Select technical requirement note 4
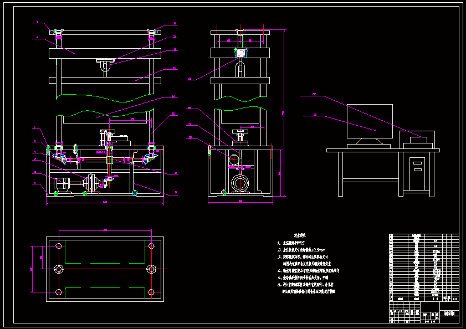Image resolution: width=466 pixels, height=329 pixels. coord(308,271)
